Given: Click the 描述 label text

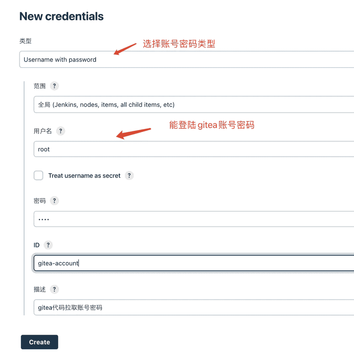Looking at the screenshot, I should pos(40,289).
